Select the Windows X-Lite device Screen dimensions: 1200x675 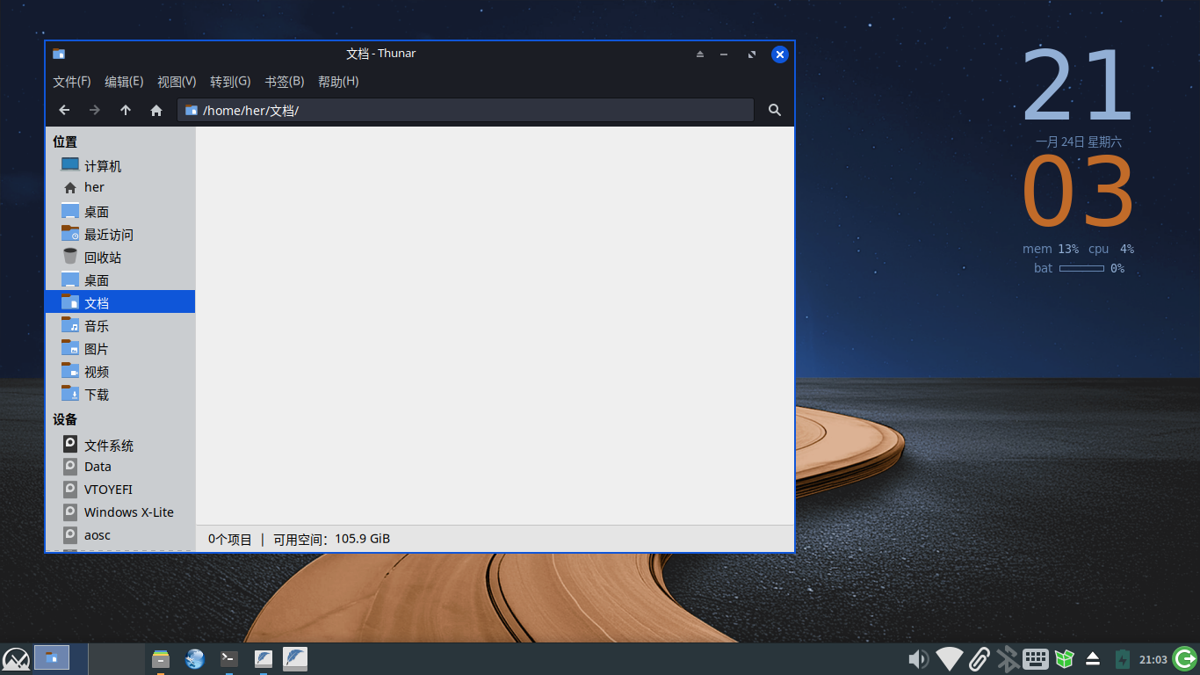pos(128,512)
